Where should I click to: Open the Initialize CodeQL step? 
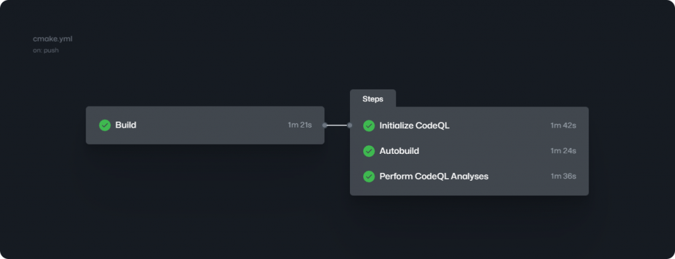point(469,126)
